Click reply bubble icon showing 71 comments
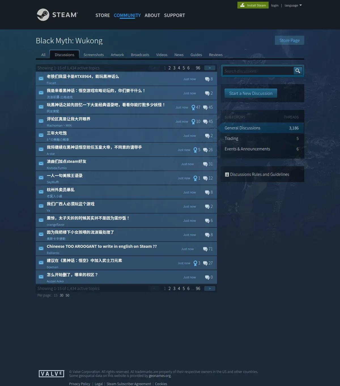The width and height of the screenshot is (340, 386). (205, 249)
